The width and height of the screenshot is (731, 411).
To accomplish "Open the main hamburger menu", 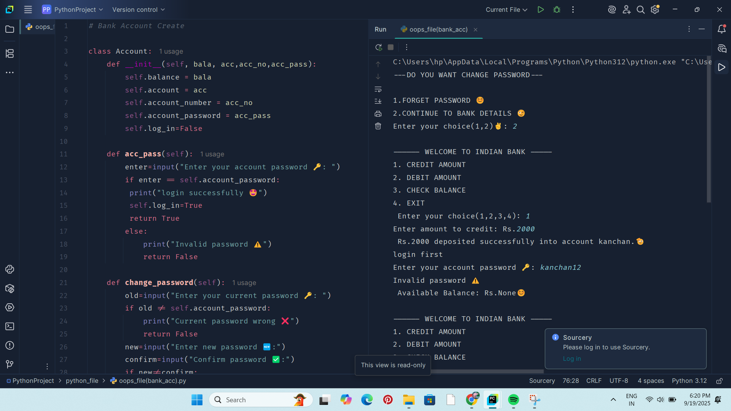I will [28, 10].
